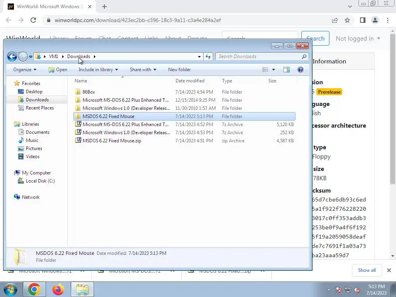Launch Firefox from the taskbar

(58, 289)
